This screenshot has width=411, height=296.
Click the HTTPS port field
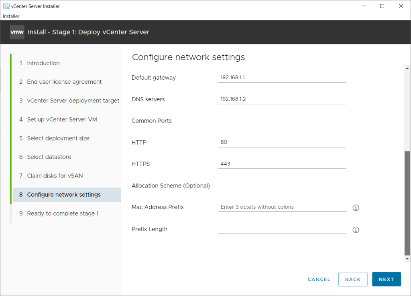pos(282,164)
